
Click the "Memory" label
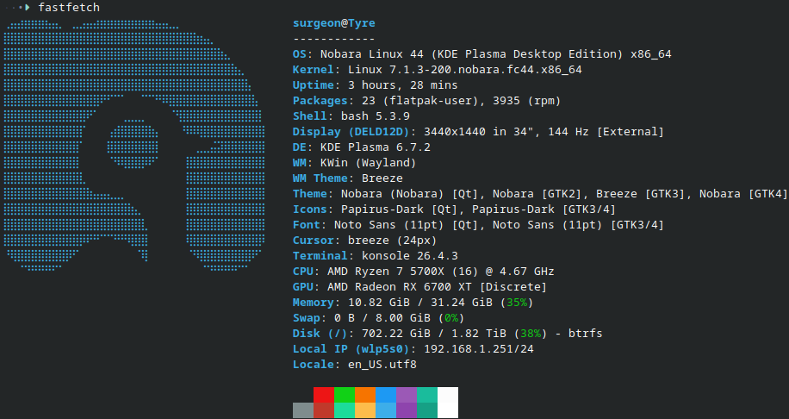point(314,303)
